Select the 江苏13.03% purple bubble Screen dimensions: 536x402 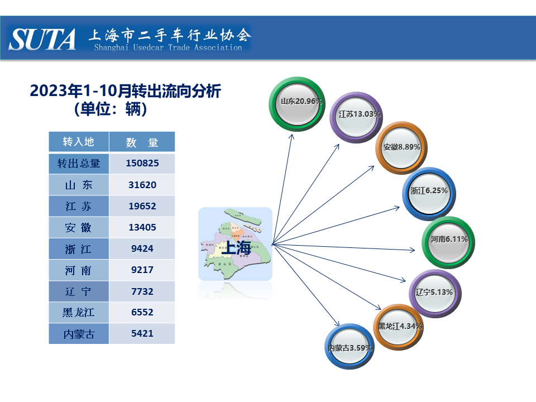[356, 117]
